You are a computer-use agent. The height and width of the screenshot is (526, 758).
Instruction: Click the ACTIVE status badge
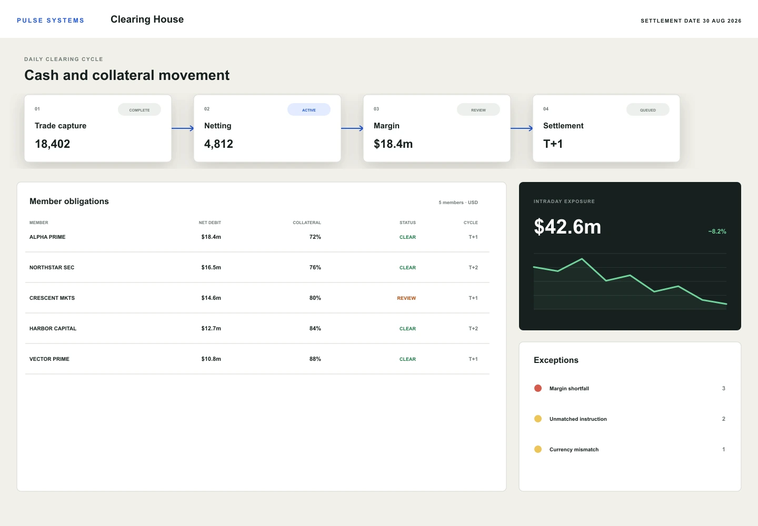(309, 110)
